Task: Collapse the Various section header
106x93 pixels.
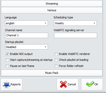Action: coord(52,10)
